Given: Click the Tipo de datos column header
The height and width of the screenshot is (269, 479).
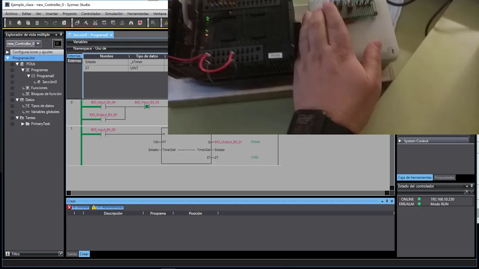Looking at the screenshot, I should coord(147,56).
